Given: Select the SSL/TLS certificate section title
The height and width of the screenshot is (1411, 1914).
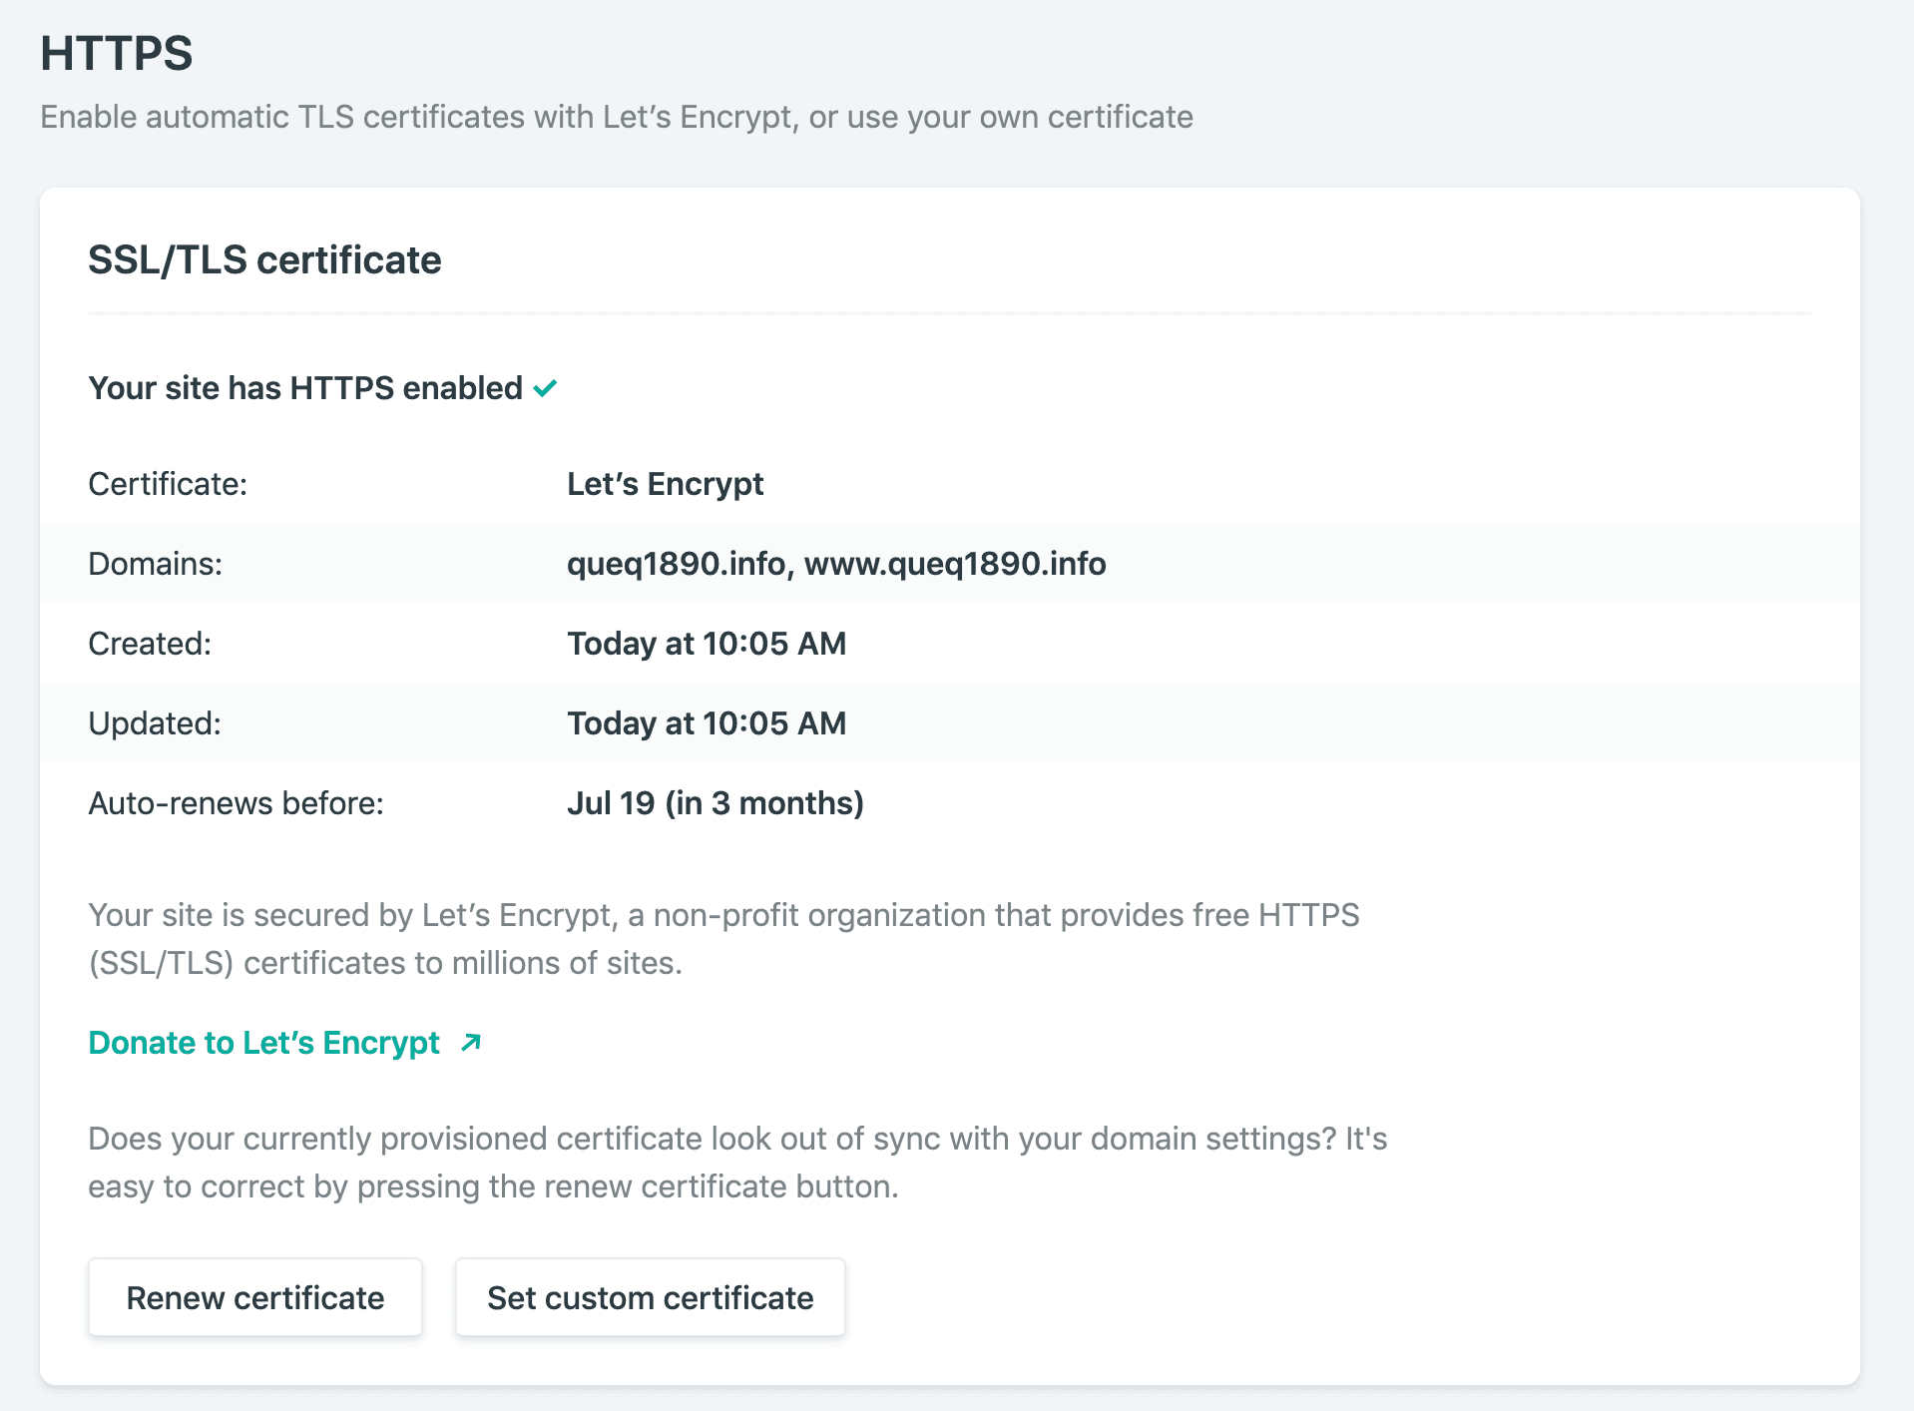Looking at the screenshot, I should (x=264, y=259).
